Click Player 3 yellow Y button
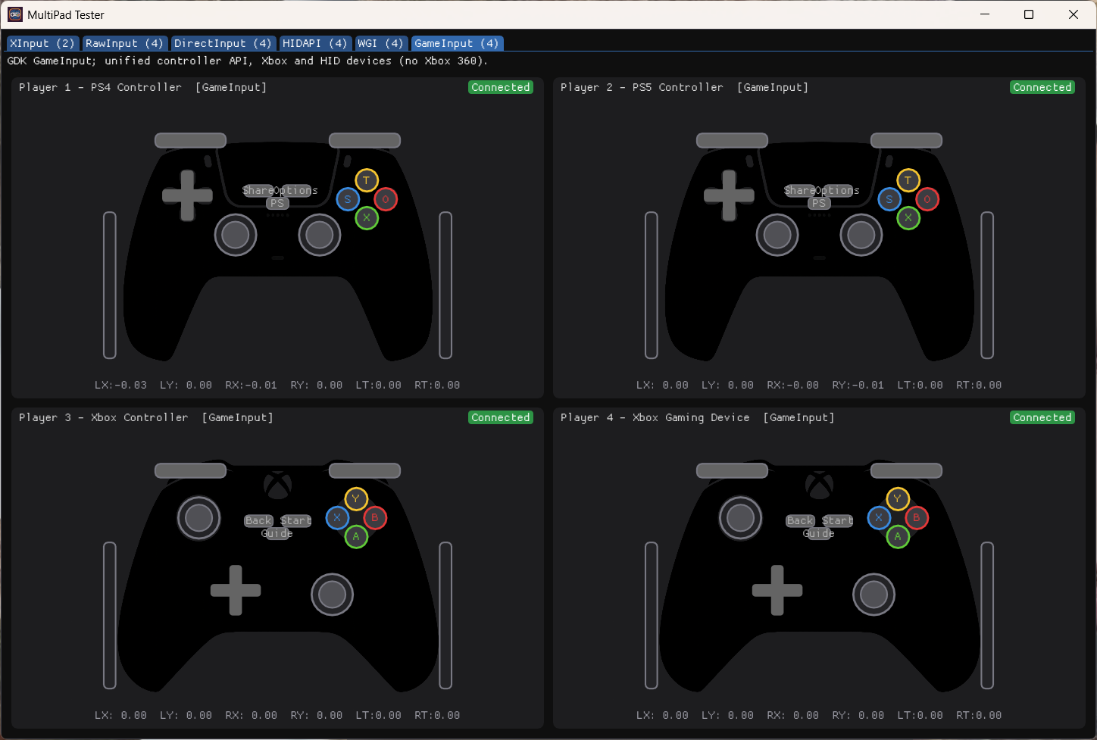1097x740 pixels. click(x=356, y=498)
